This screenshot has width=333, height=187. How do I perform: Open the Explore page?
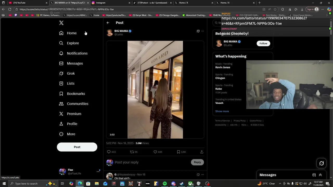click(69, 43)
